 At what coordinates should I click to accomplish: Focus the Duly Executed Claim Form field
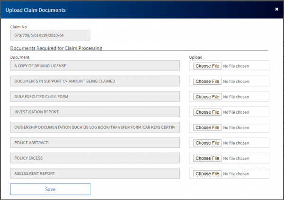coord(95,97)
